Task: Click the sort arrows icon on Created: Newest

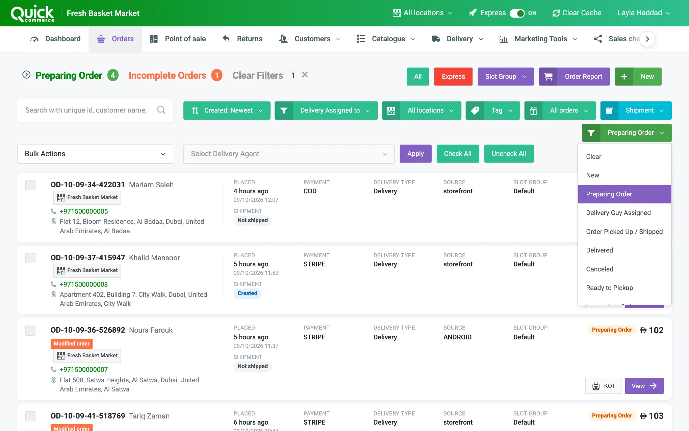Action: (x=195, y=111)
